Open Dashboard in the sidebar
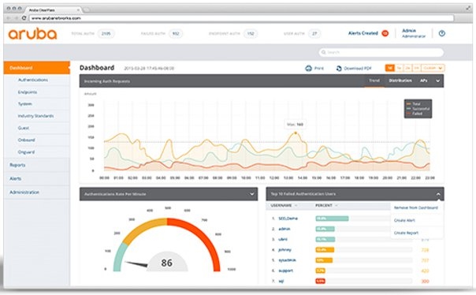Screen dimensions: 476x295 tap(37, 68)
